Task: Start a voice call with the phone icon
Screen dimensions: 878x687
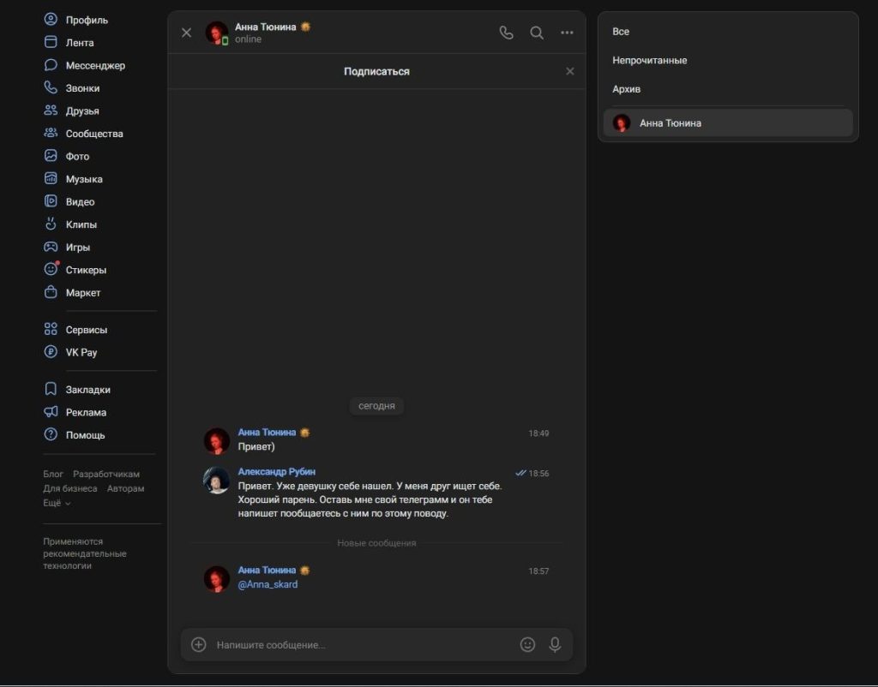Action: [506, 33]
